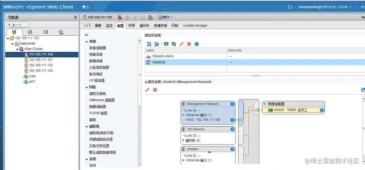
Task: Open 主机缓存配置 settings
Action: click(x=99, y=68)
